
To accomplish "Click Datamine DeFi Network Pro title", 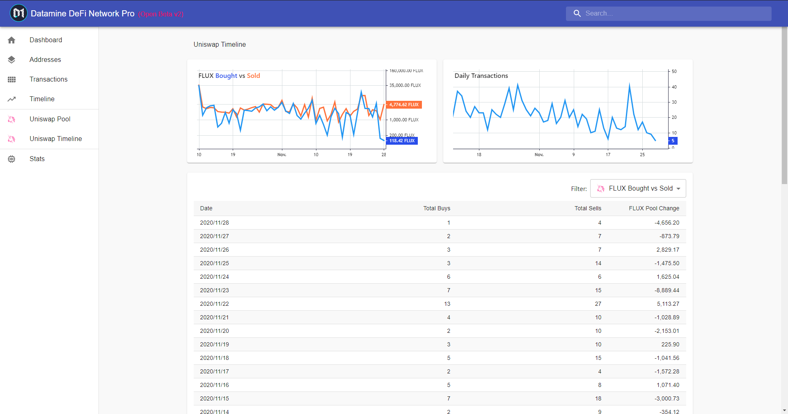I will click(82, 14).
